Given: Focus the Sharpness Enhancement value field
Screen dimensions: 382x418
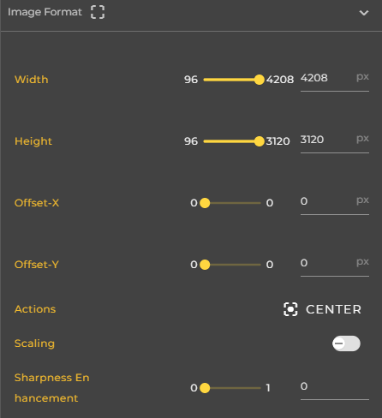Looking at the screenshot, I should pos(335,386).
